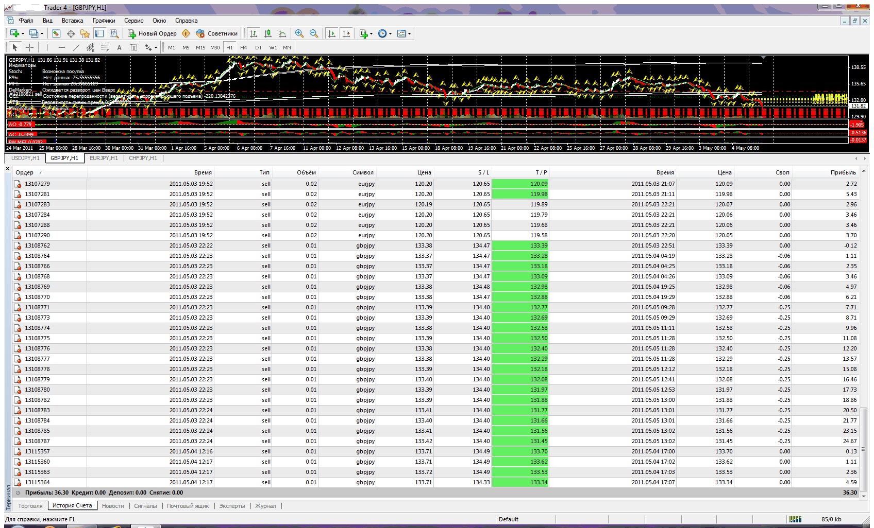Select the Fibonacci retracement tool
Image resolution: width=874 pixels, height=528 pixels.
pos(105,47)
